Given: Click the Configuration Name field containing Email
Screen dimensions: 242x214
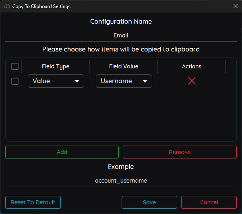Looking at the screenshot, I should point(121,35).
